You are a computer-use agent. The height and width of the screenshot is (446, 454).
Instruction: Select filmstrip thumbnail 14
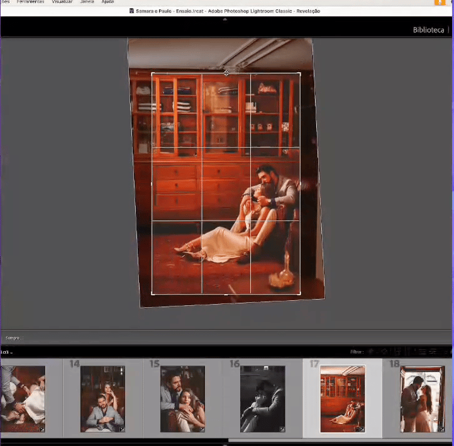[x=102, y=399]
